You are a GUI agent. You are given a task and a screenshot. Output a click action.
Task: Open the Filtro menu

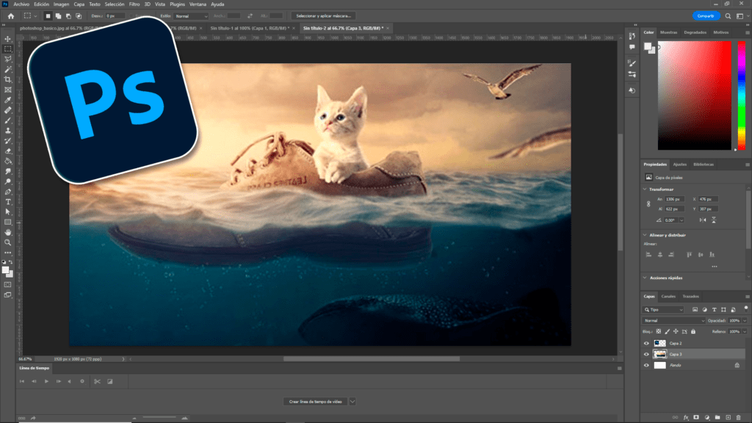click(x=134, y=4)
